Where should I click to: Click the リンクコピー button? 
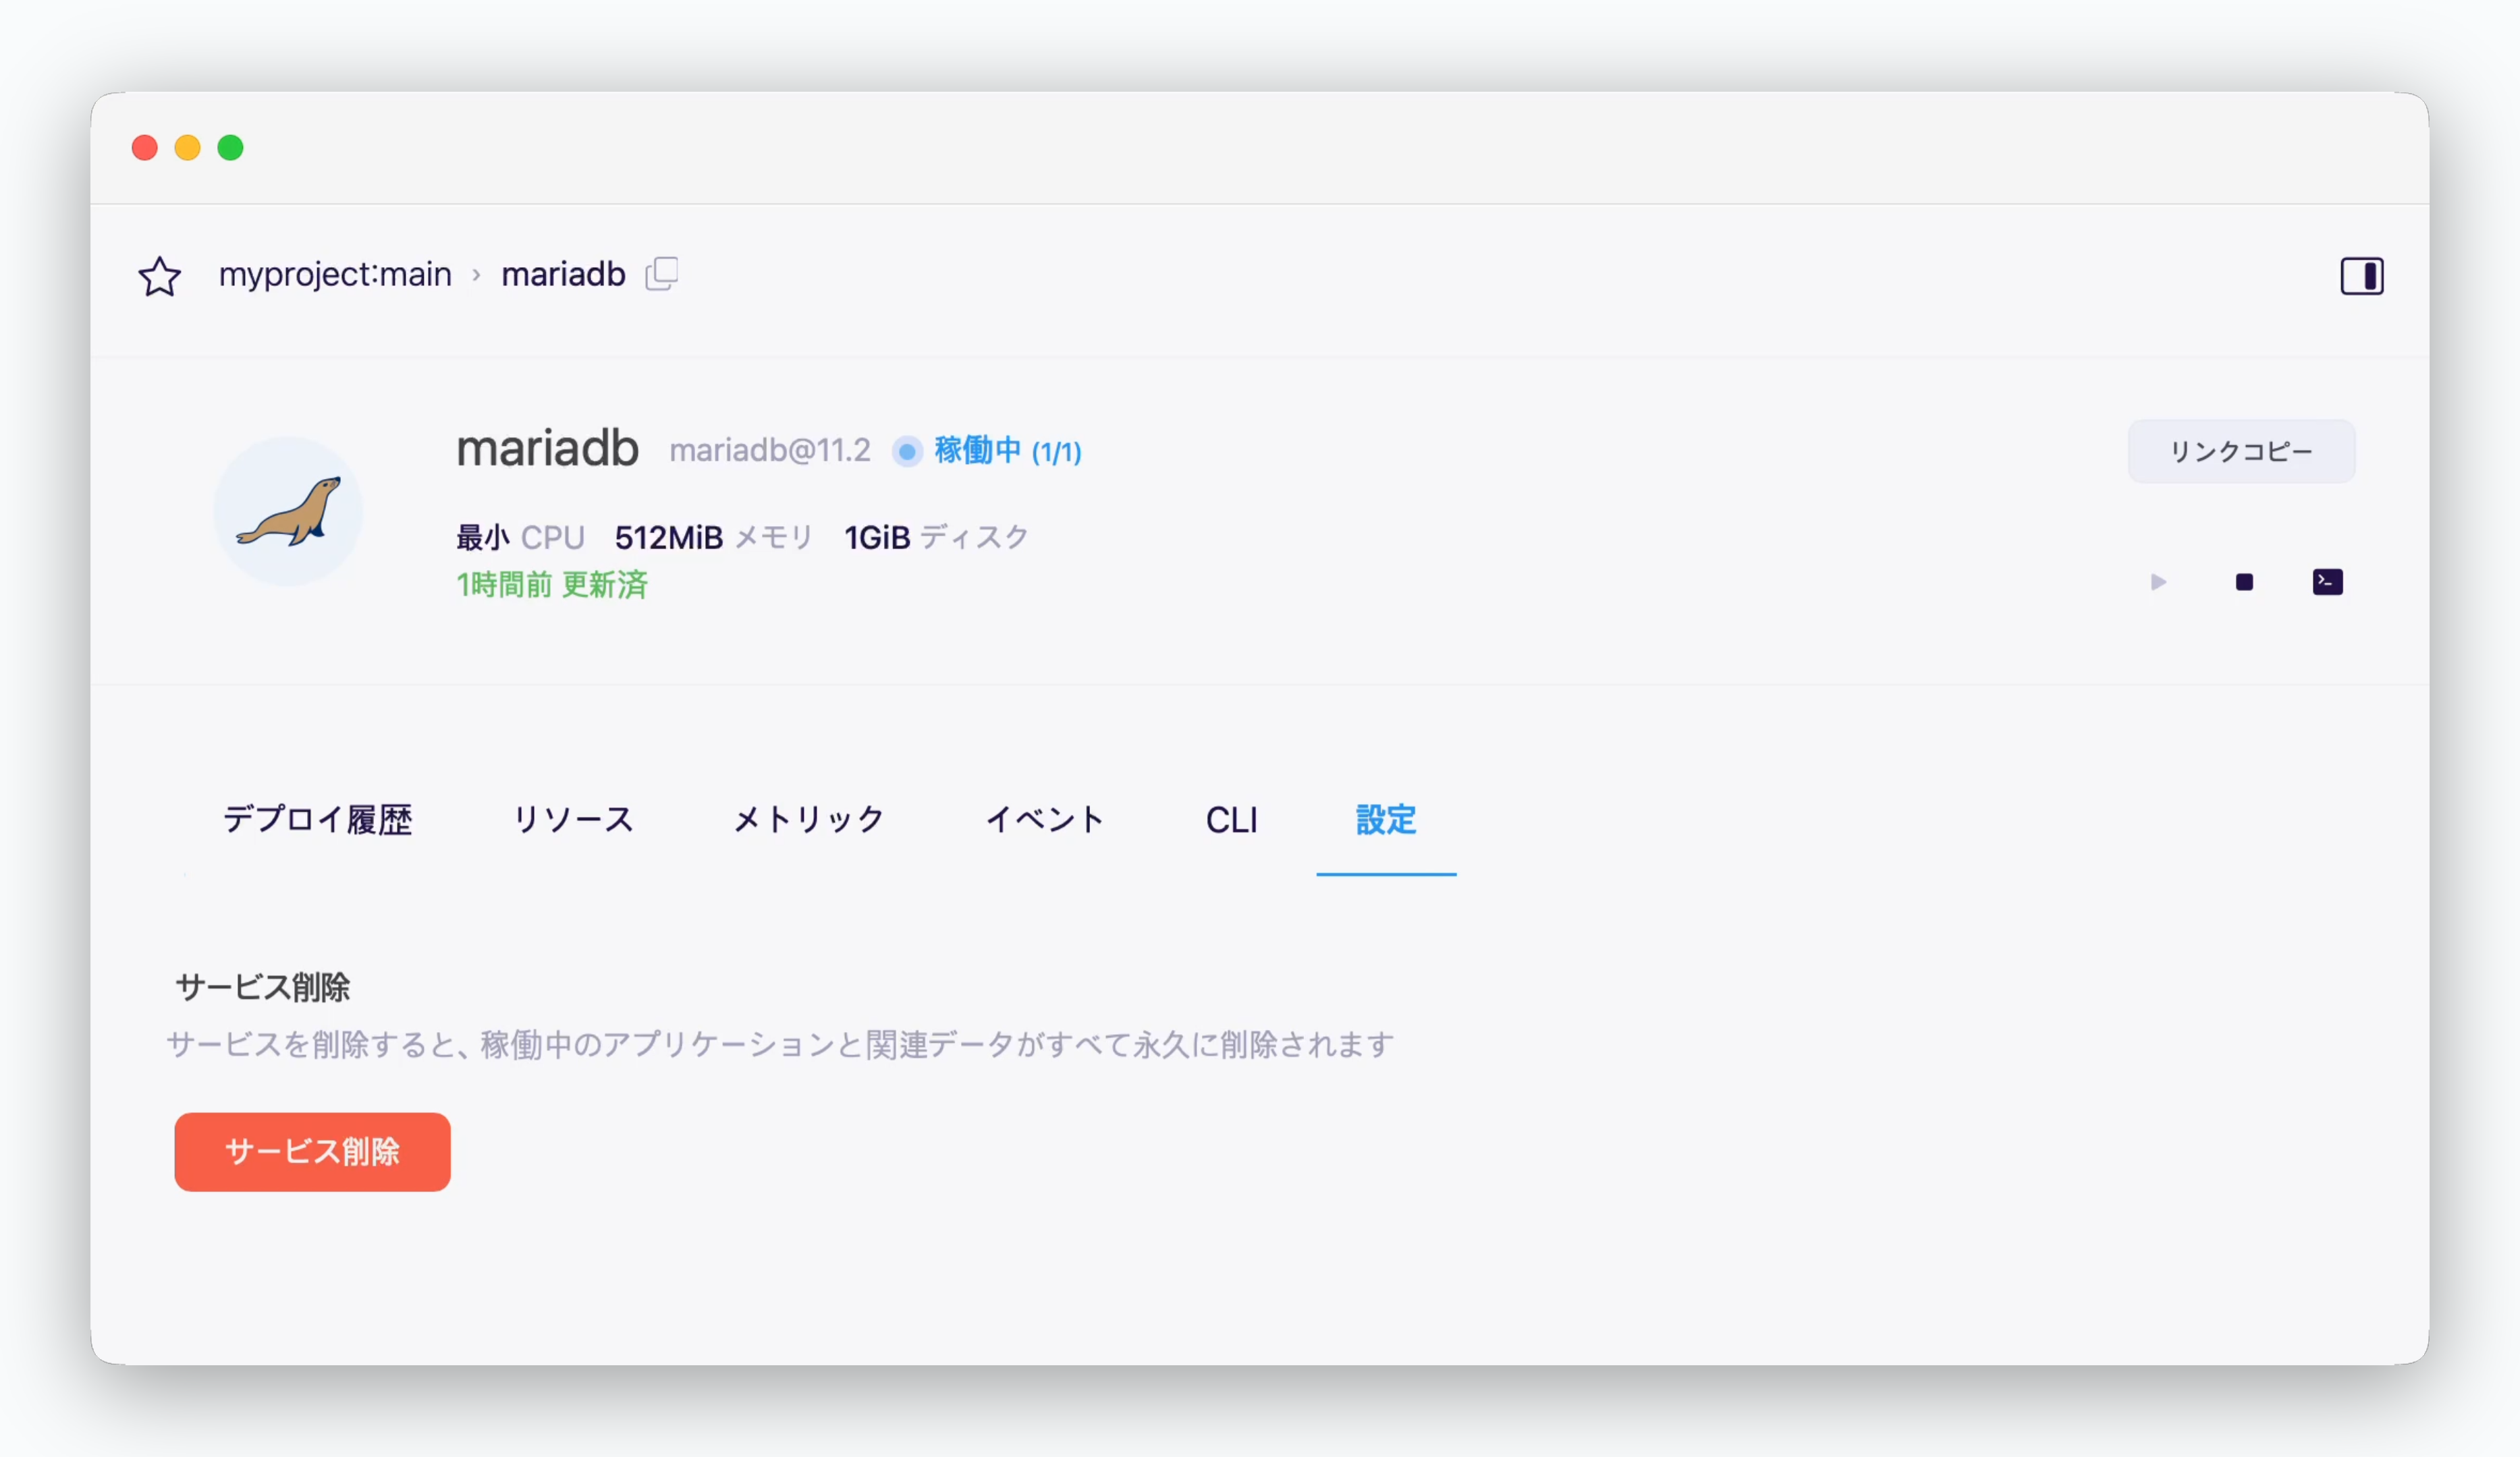coord(2241,452)
